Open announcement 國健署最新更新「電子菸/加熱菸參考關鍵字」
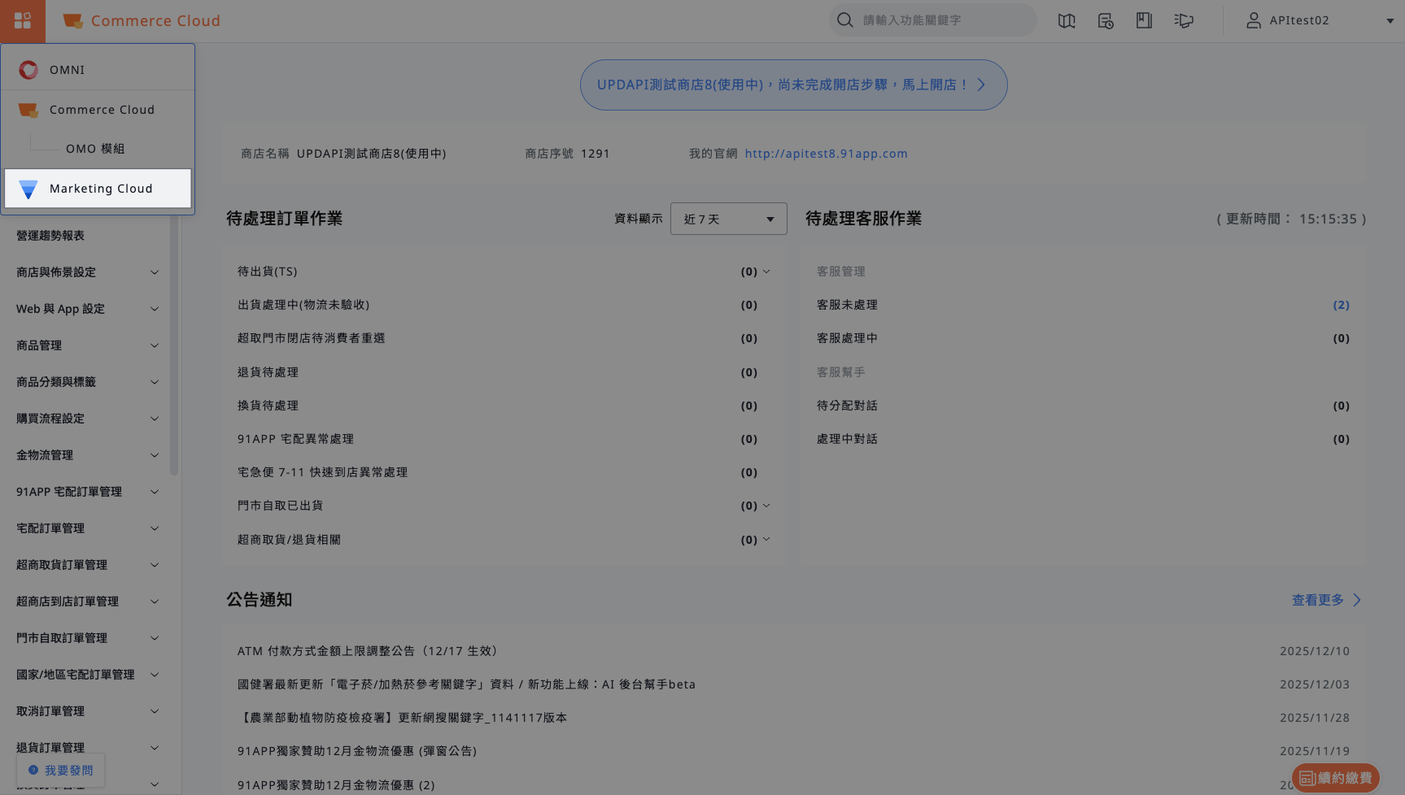 point(467,684)
